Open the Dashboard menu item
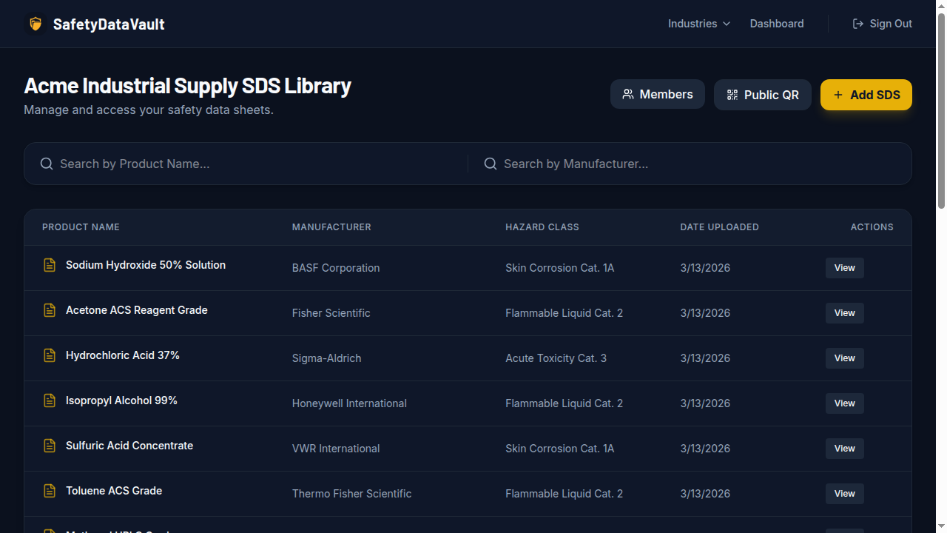This screenshot has height=533, width=947. tap(776, 23)
